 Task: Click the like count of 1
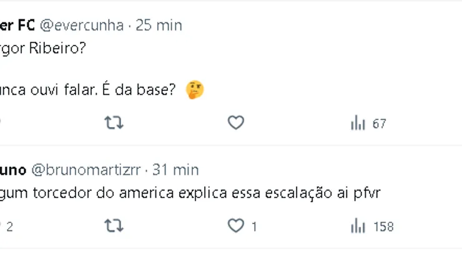coord(254,227)
